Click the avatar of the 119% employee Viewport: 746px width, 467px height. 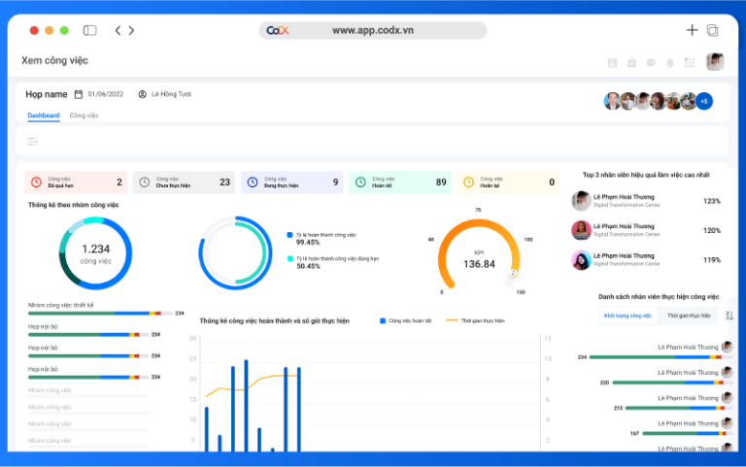[581, 259]
